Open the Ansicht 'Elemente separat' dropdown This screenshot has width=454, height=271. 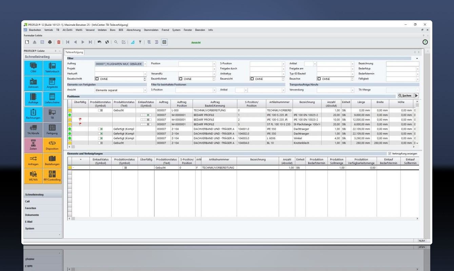click(x=145, y=90)
